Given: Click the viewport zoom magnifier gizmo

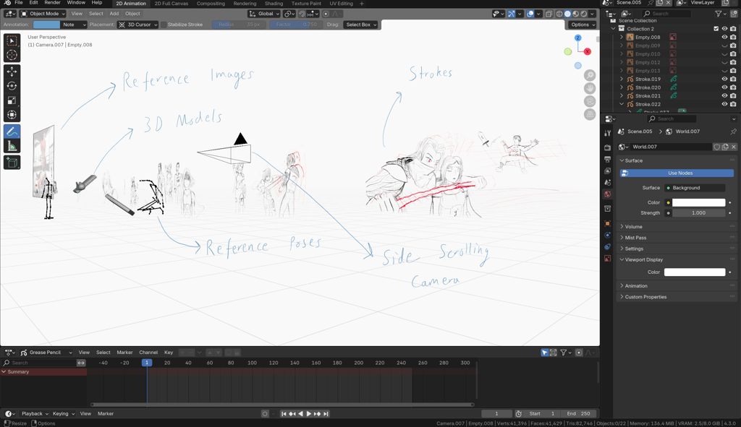Looking at the screenshot, I should coord(590,75).
